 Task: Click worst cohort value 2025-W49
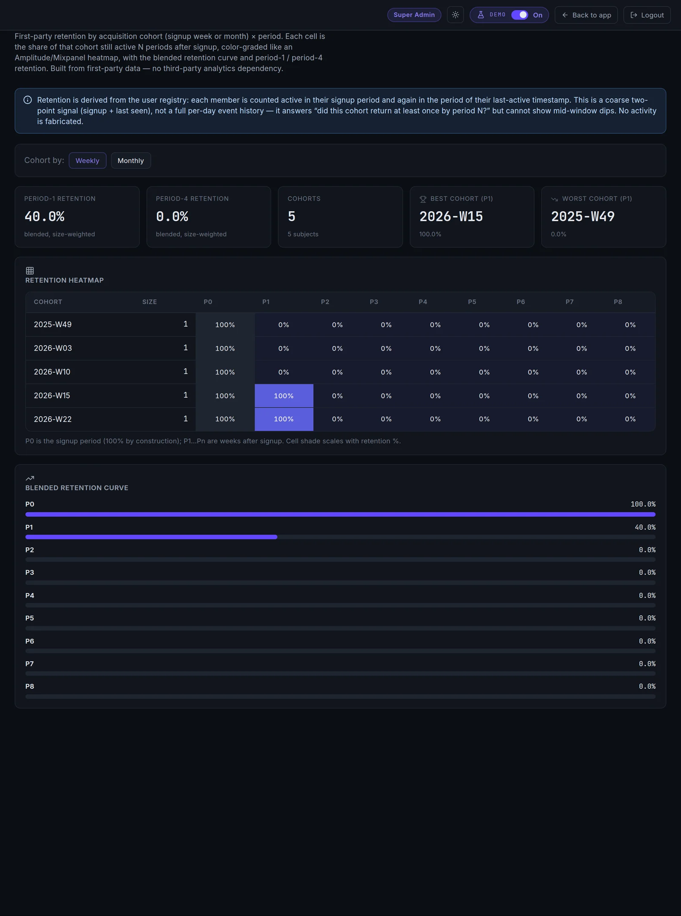click(583, 216)
